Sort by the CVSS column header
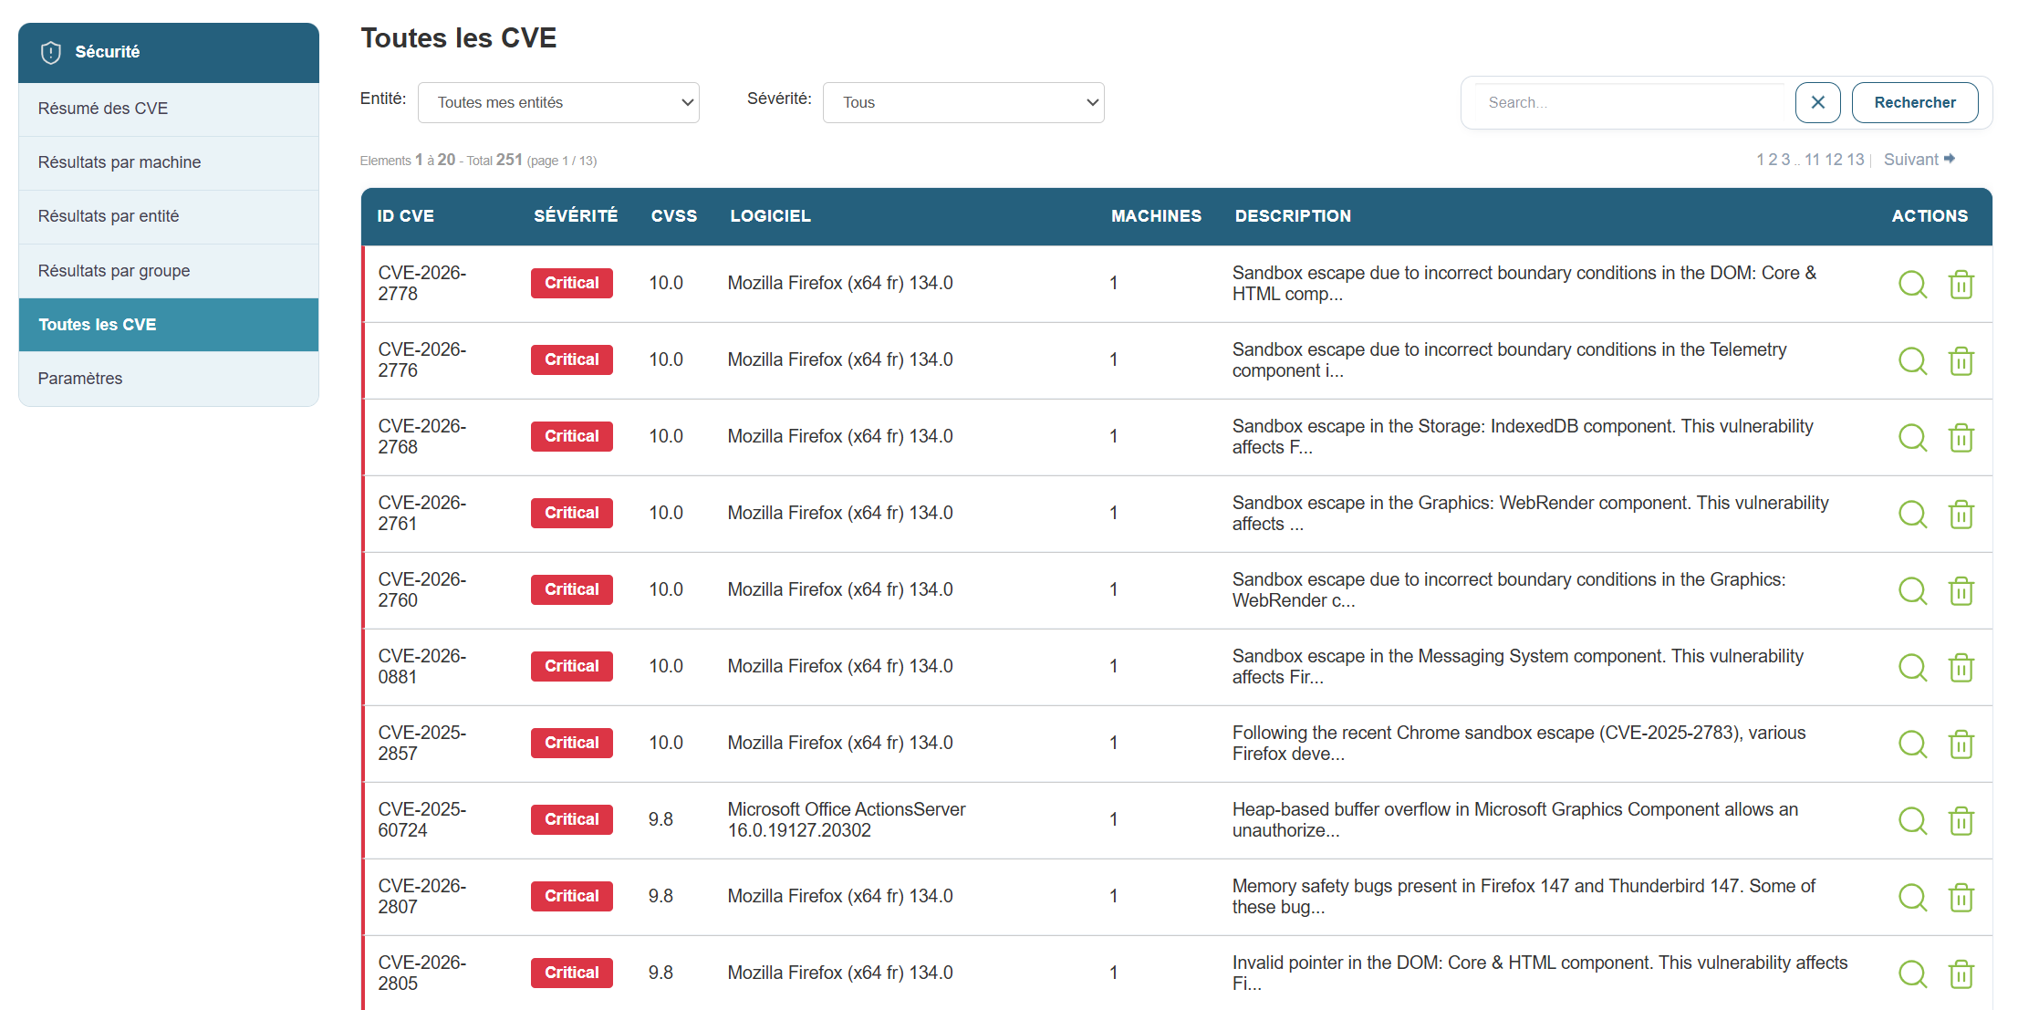 pyautogui.click(x=673, y=216)
